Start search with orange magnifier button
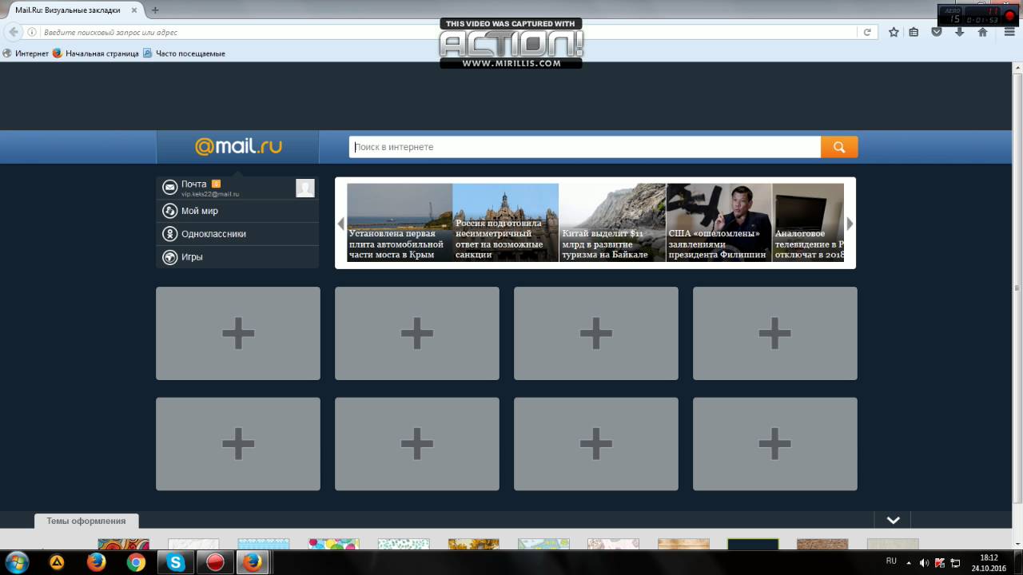 pos(839,147)
